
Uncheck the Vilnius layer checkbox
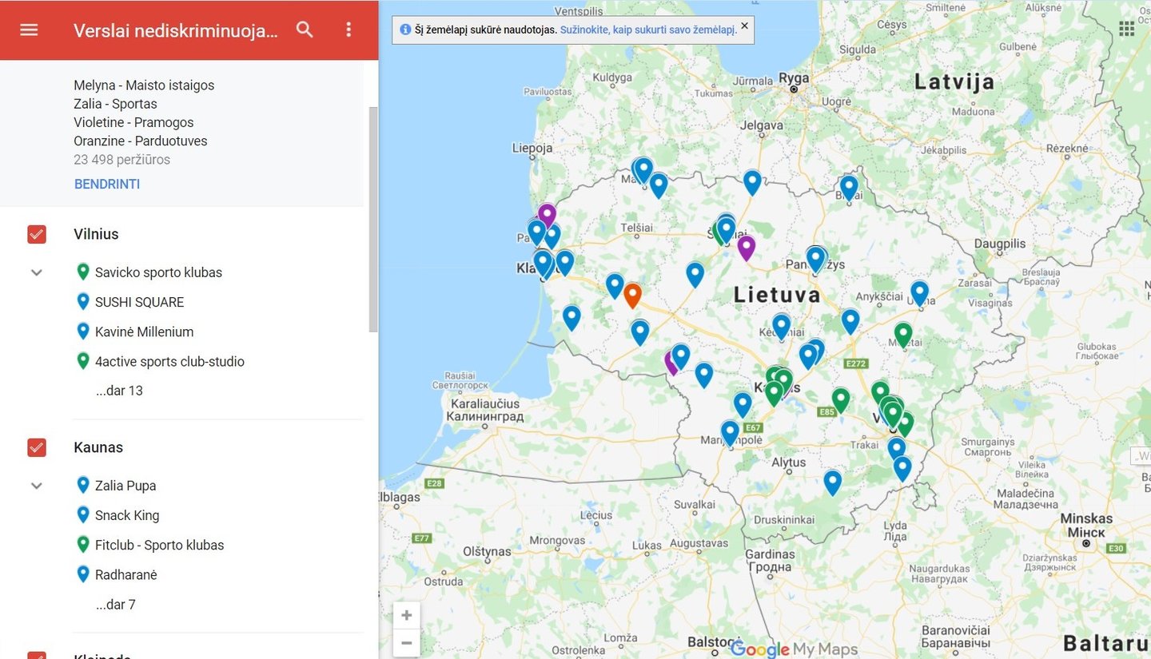(x=37, y=234)
